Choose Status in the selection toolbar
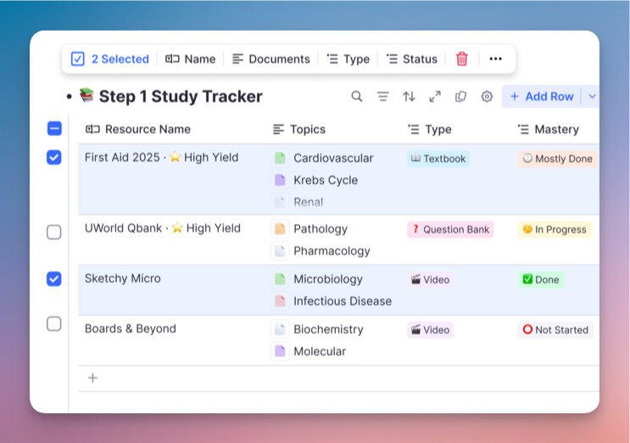The height and width of the screenshot is (443, 630). click(412, 59)
